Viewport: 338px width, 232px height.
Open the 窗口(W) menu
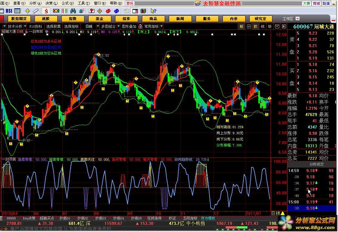tap(100, 3)
